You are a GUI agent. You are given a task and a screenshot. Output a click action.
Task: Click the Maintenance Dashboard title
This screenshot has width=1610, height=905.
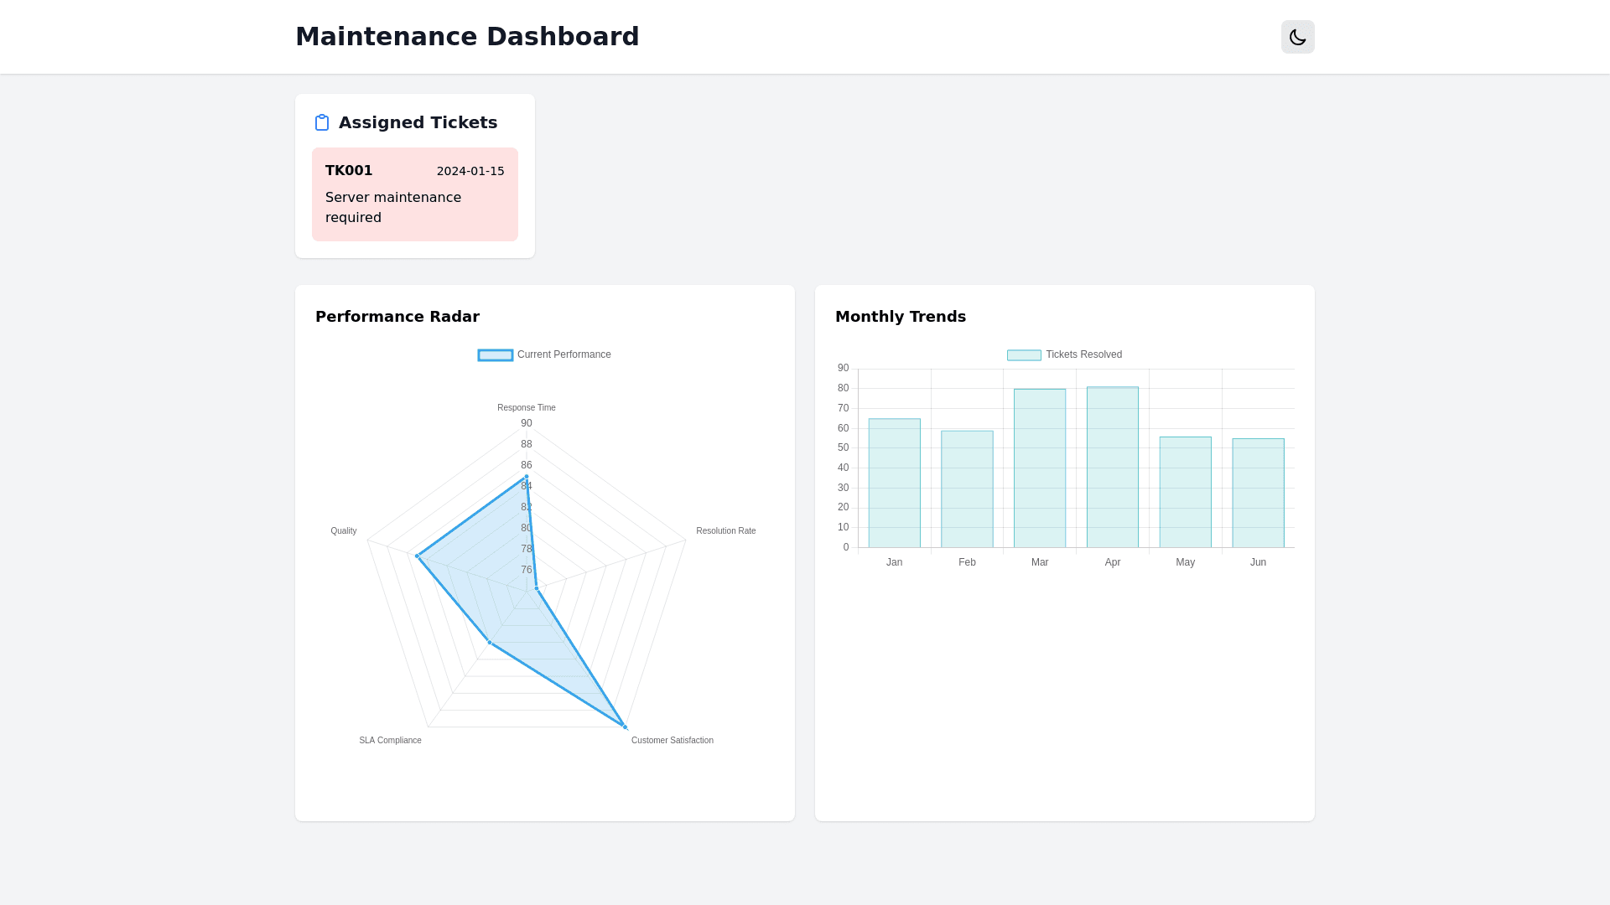tap(467, 37)
